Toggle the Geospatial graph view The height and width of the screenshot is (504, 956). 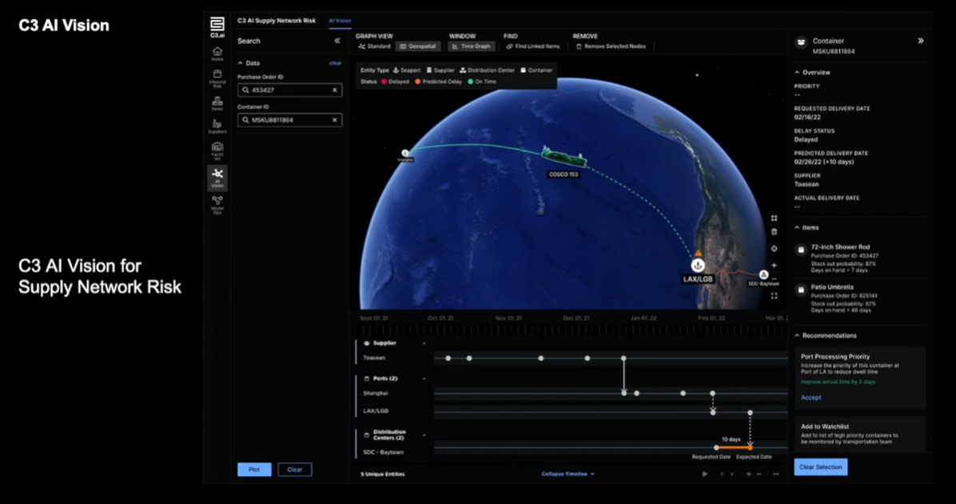pos(418,46)
